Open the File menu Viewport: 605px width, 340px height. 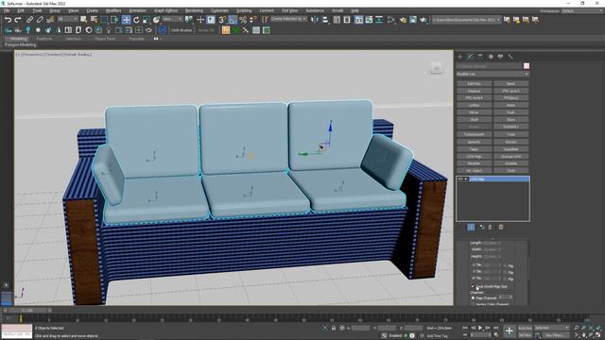[7, 10]
